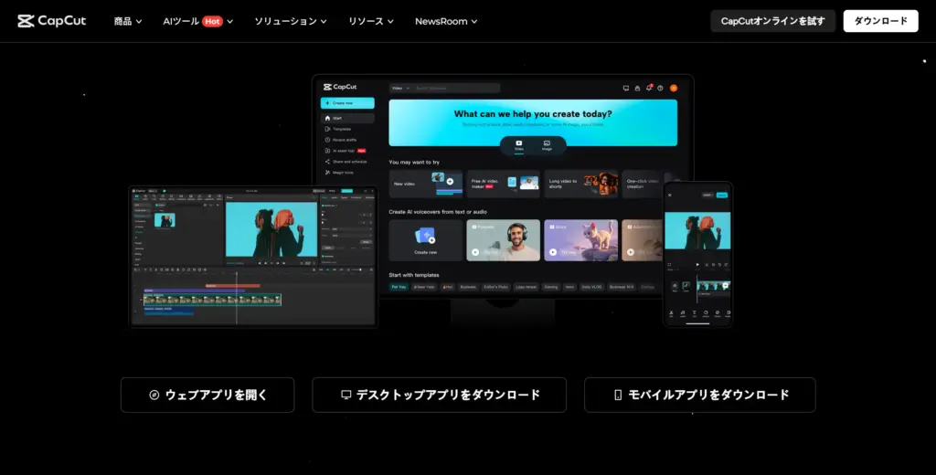Open the NewsRoom menu

(x=446, y=21)
